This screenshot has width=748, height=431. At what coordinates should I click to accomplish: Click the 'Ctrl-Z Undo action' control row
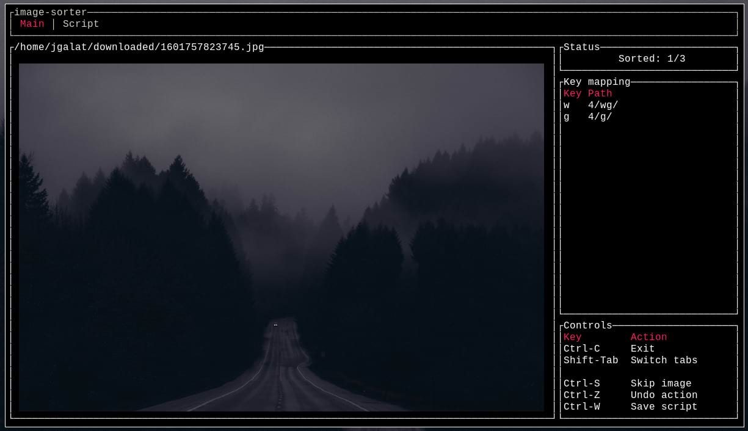pyautogui.click(x=649, y=395)
